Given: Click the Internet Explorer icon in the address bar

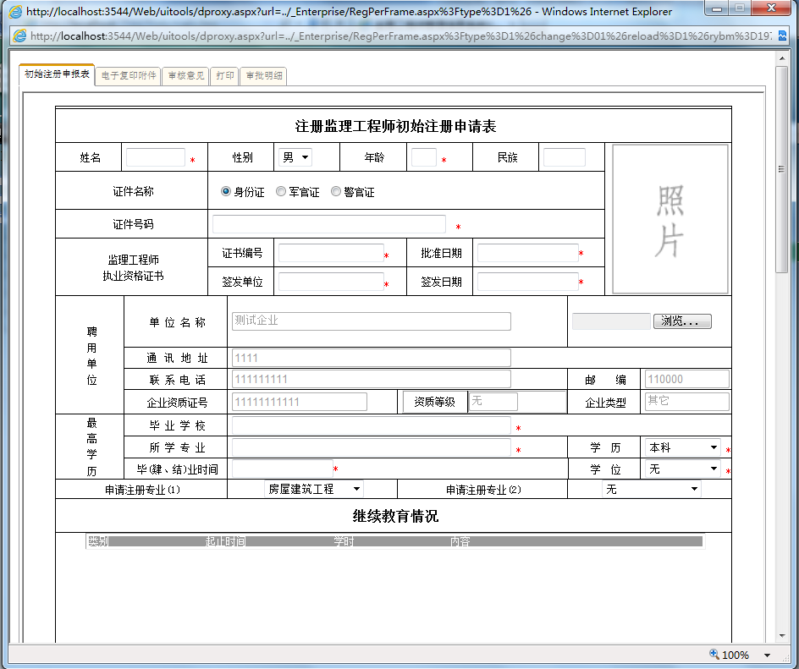Looking at the screenshot, I should tap(19, 36).
